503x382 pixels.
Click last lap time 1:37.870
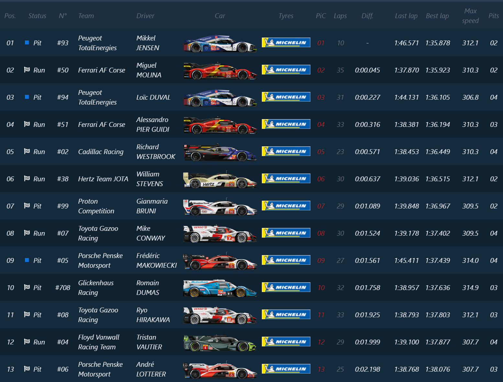click(x=407, y=70)
